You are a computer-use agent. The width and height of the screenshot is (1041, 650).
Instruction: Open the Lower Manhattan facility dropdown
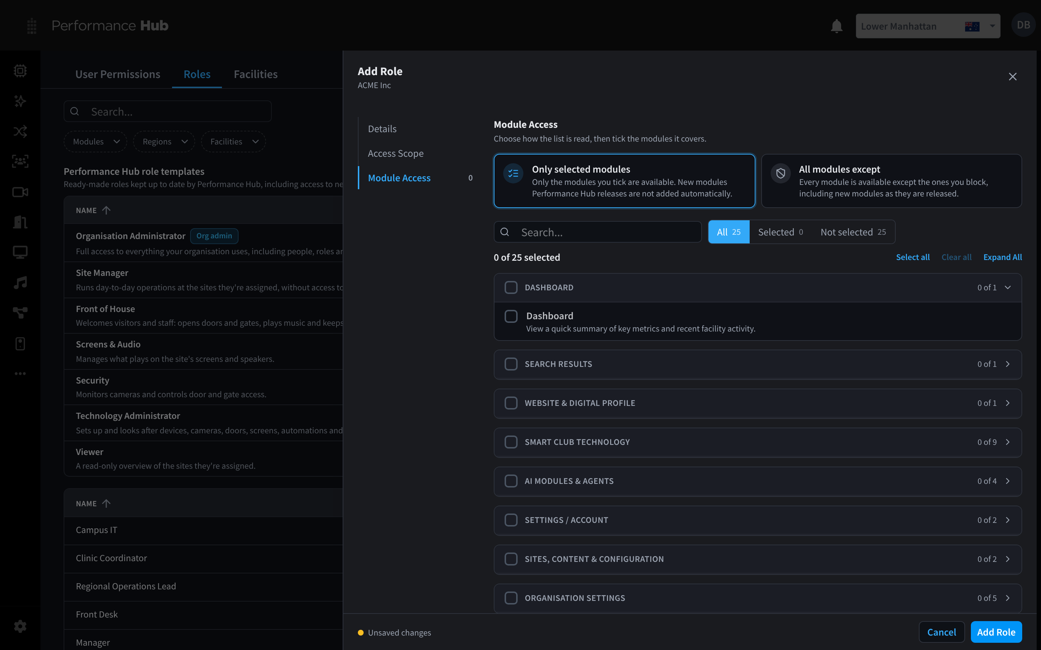point(928,26)
